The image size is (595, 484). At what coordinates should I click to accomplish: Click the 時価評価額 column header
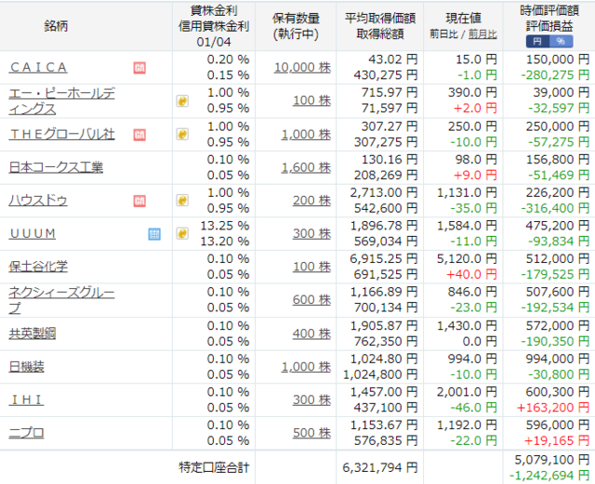coord(549,10)
